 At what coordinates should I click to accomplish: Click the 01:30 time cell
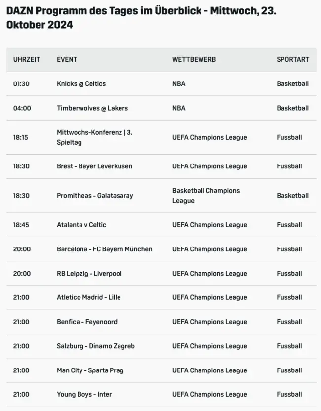(x=21, y=84)
